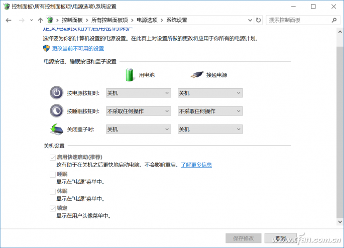Expand chevron after 所有控制面板项 breadcrumb
344x248 pixels.
pos(132,21)
